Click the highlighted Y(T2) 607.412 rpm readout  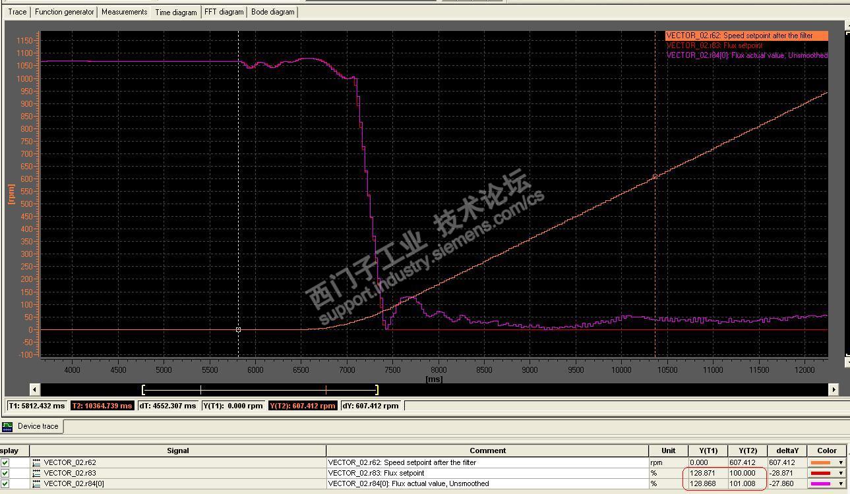(303, 406)
